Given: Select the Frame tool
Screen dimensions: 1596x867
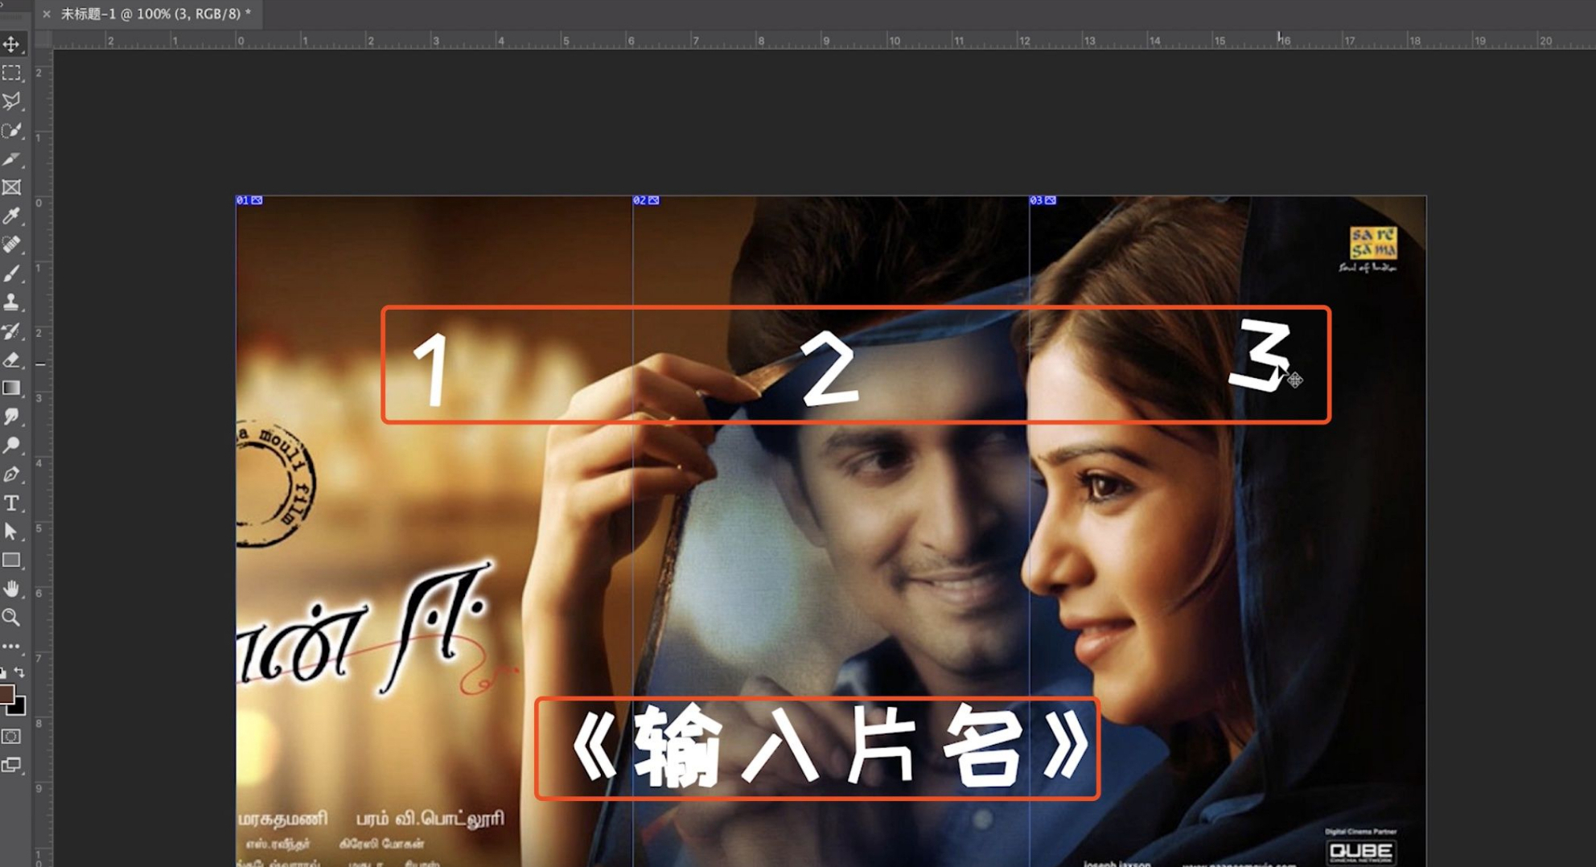Looking at the screenshot, I should click(11, 187).
